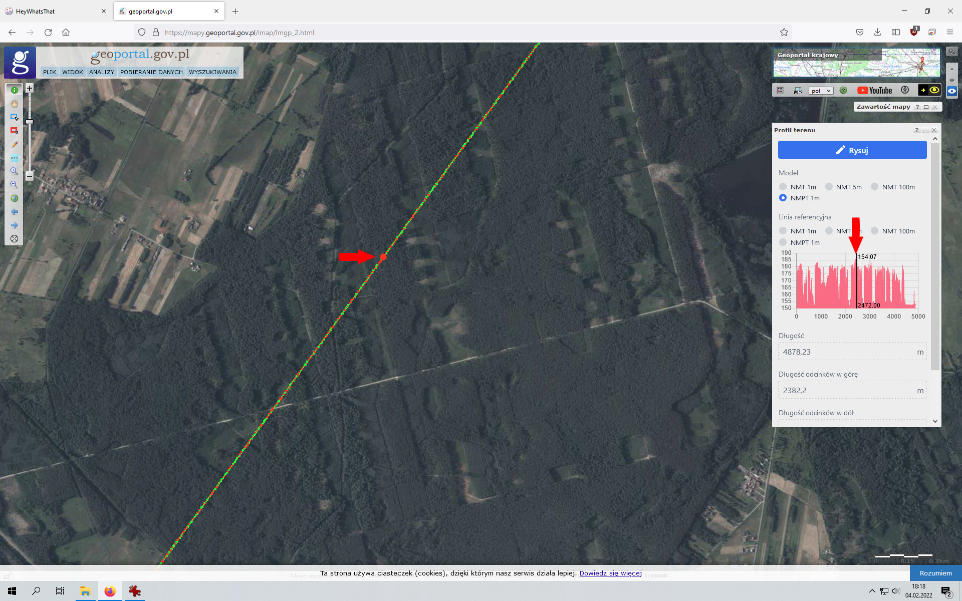962x601 pixels.
Task: Toggle the yellow eye high-contrast mode
Action: 934,90
